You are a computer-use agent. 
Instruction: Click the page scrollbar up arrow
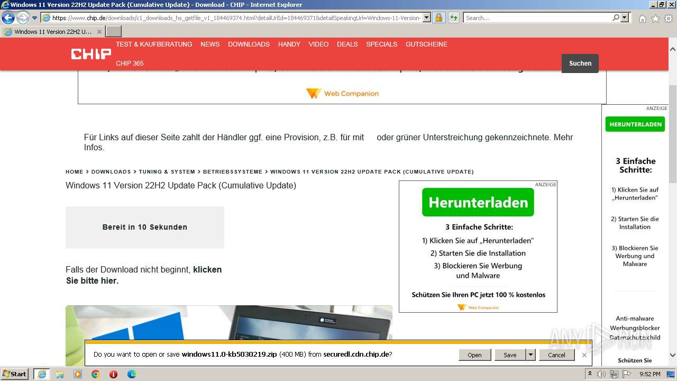(673, 49)
